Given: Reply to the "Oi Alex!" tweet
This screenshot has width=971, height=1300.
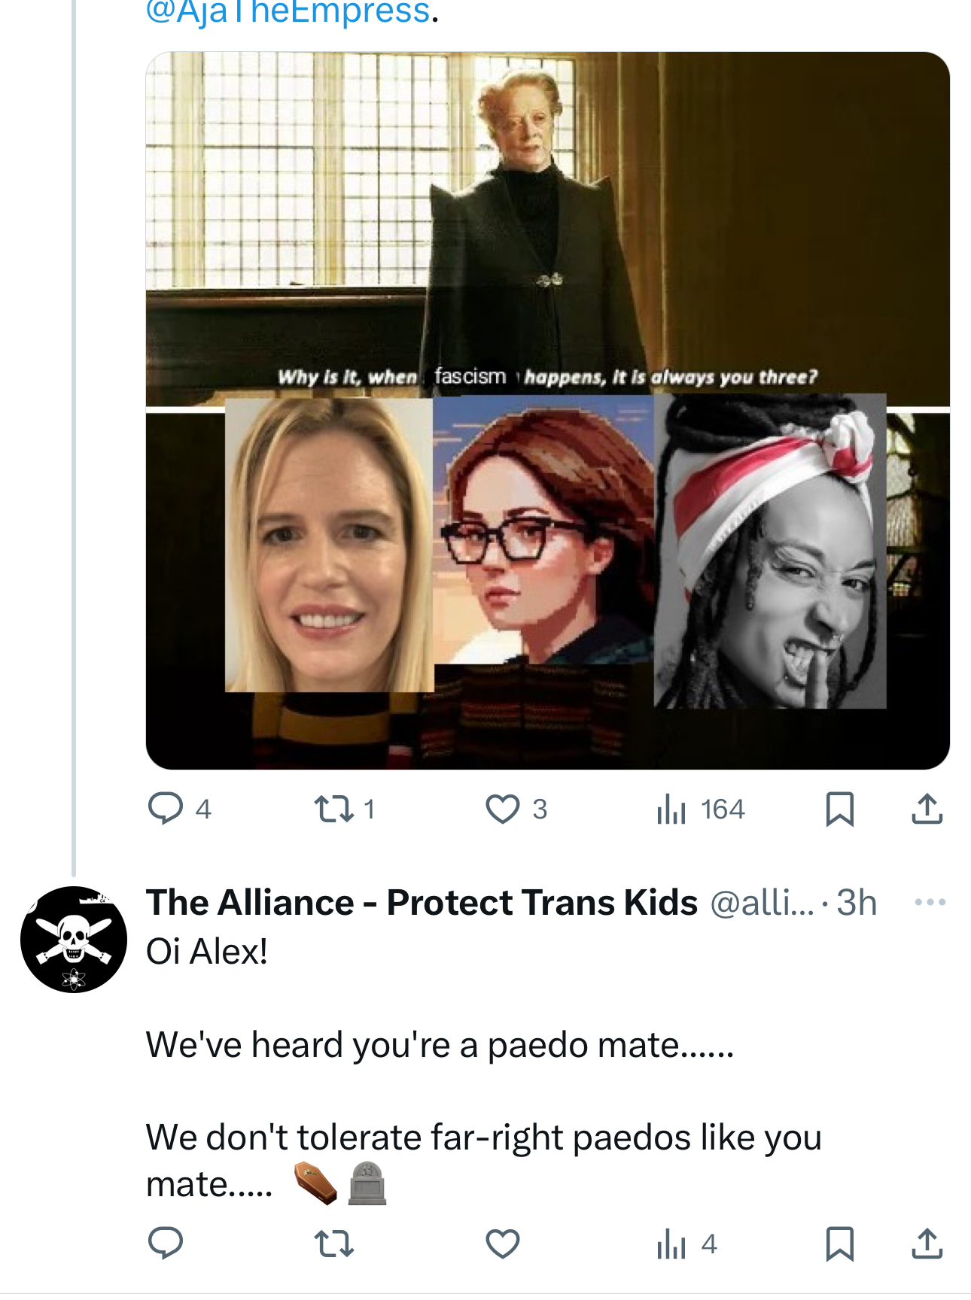Looking at the screenshot, I should point(166,1243).
